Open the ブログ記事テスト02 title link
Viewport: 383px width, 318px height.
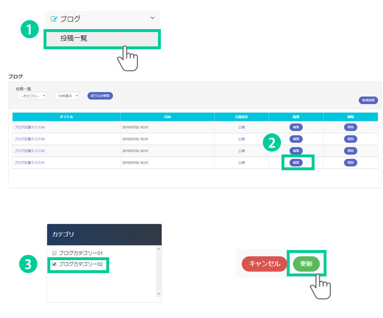(x=30, y=151)
